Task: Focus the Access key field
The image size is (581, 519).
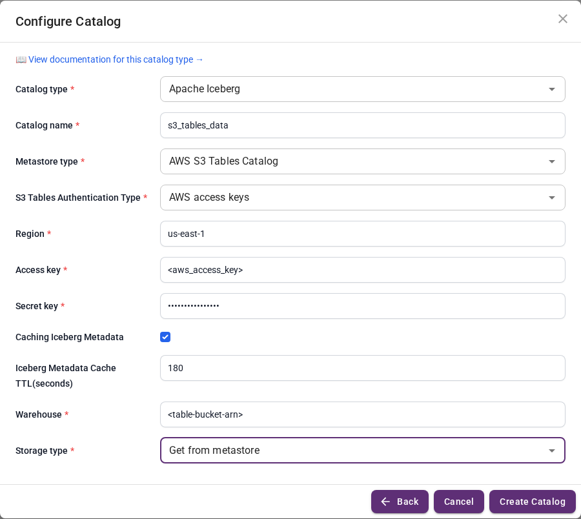Action: tap(362, 270)
